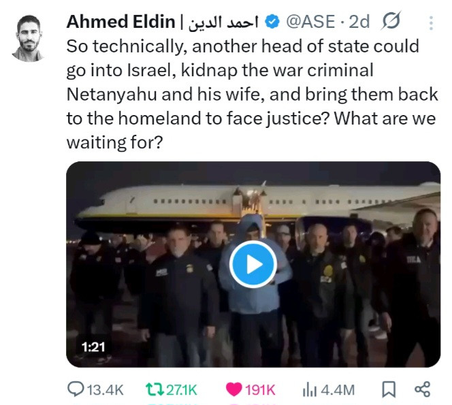
Task: Click the view analytics bar chart icon
Action: [x=310, y=390]
